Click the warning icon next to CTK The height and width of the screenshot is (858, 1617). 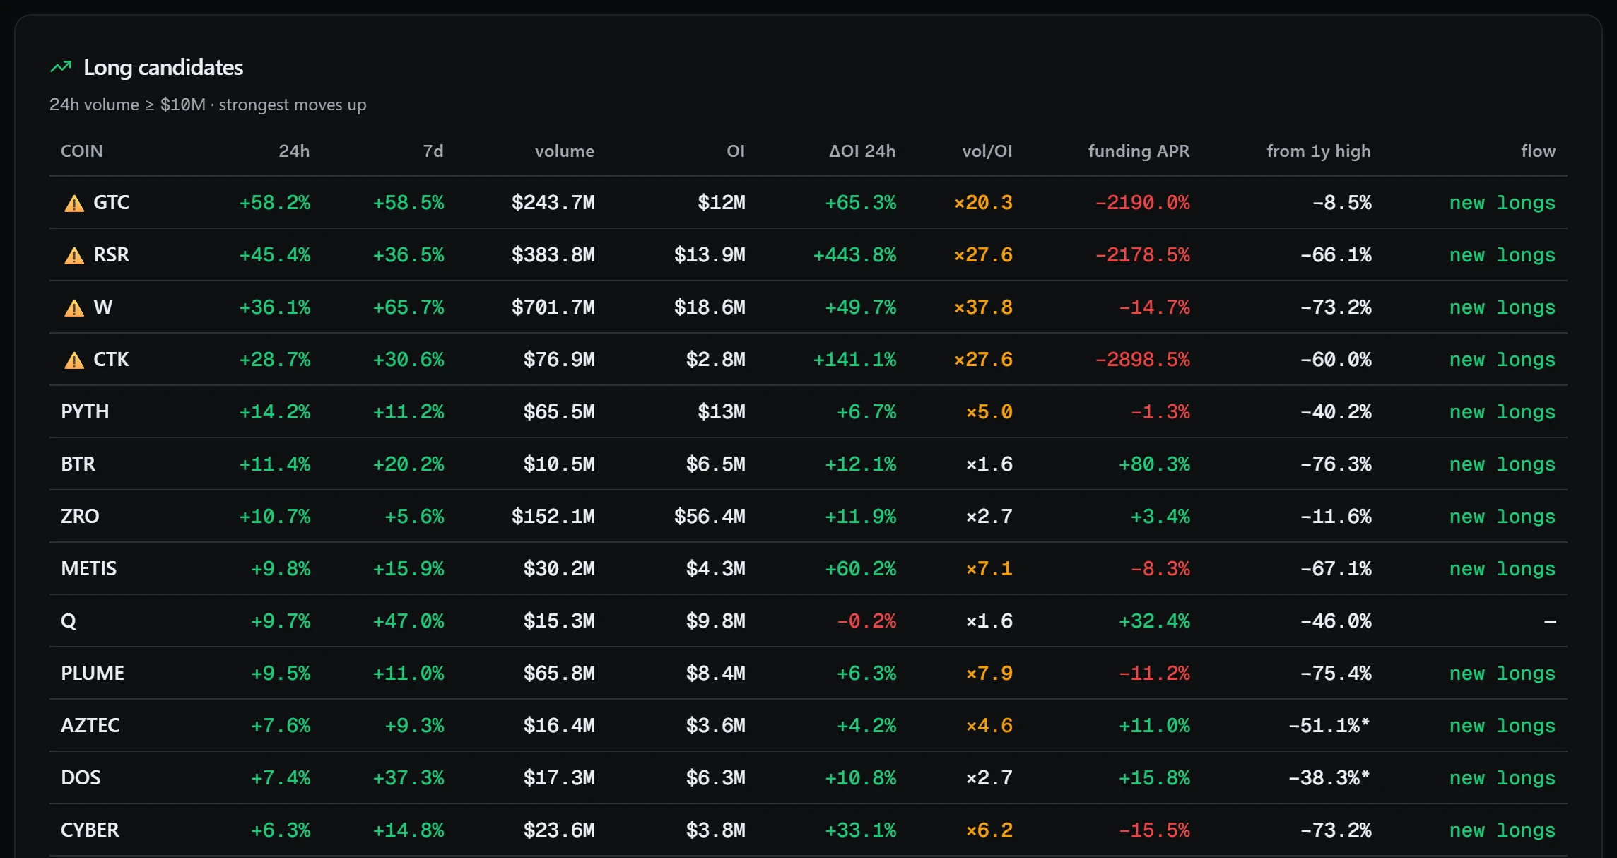[x=74, y=360]
